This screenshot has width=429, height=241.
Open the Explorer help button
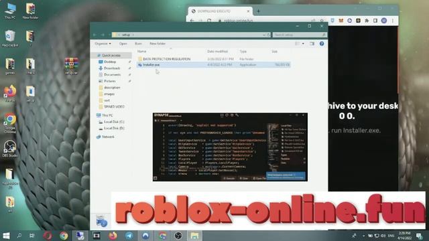pos(322,44)
